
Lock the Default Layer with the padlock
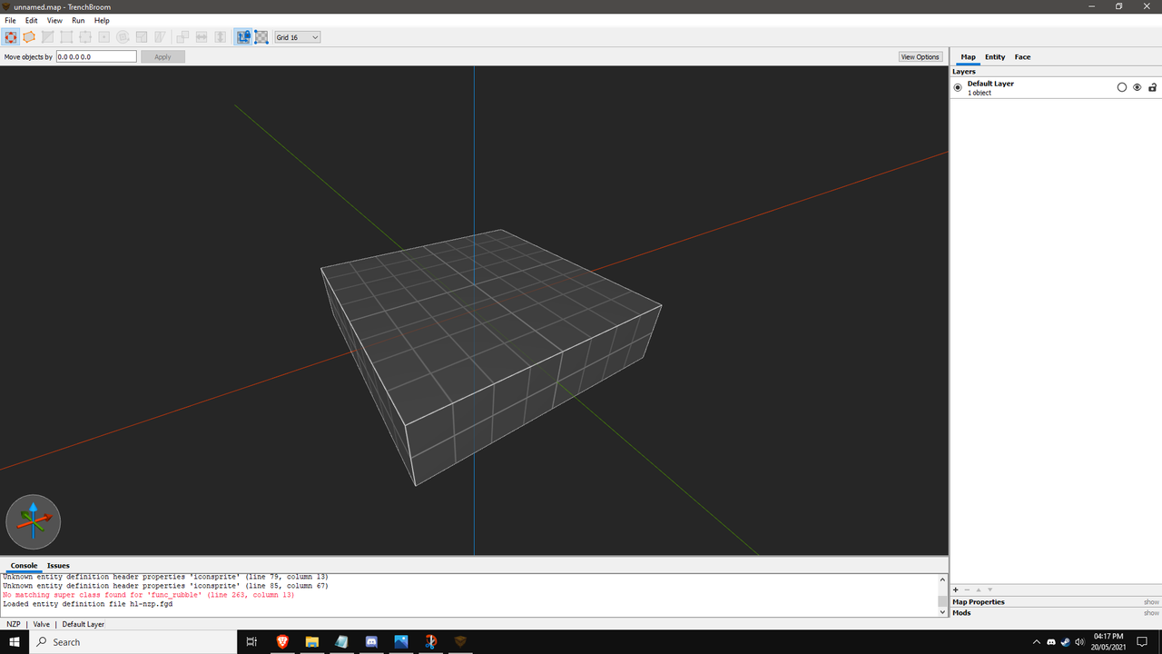[x=1152, y=87]
